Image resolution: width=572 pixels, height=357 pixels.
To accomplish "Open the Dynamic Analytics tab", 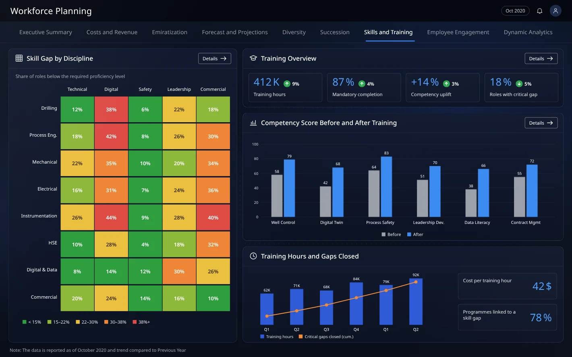I will 528,32.
